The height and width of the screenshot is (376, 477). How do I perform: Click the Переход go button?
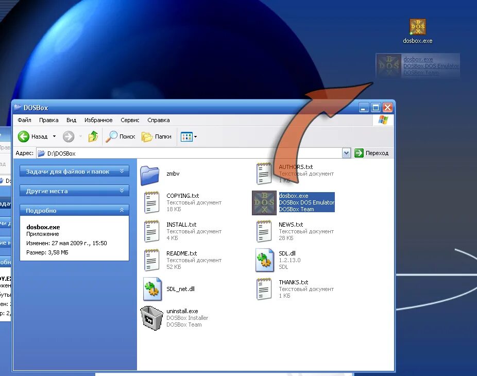click(372, 153)
